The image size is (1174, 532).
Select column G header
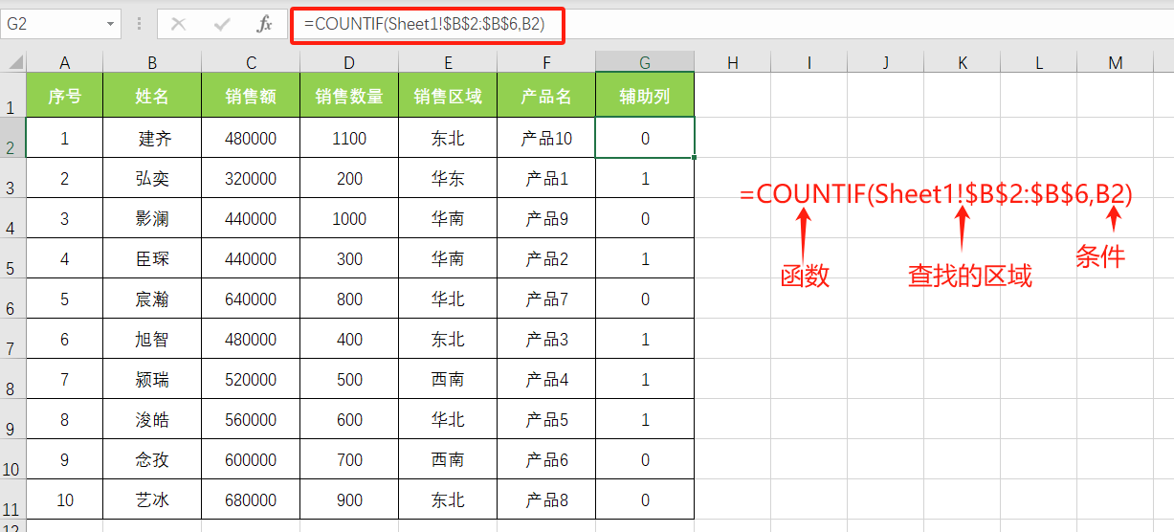[x=645, y=63]
